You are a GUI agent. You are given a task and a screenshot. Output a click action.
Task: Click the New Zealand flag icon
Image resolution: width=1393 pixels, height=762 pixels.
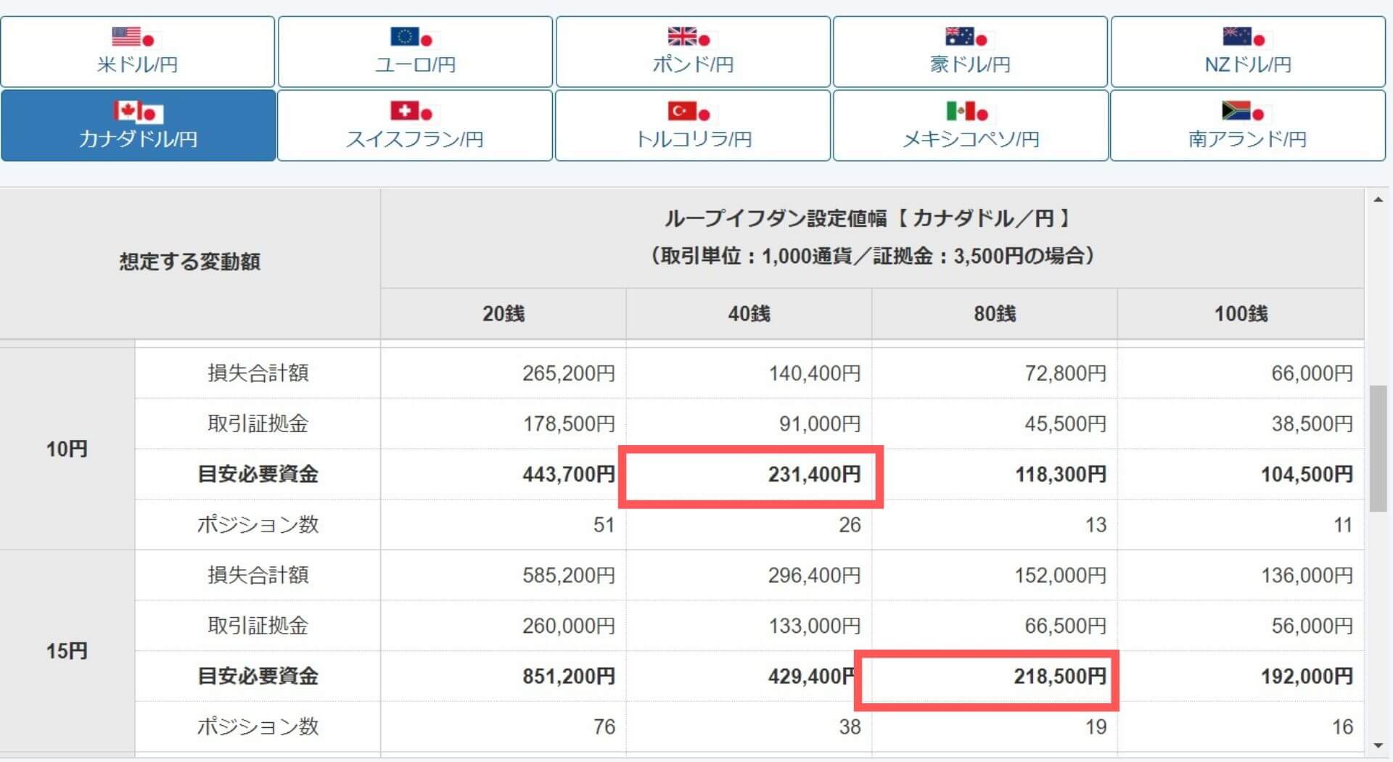point(1237,36)
